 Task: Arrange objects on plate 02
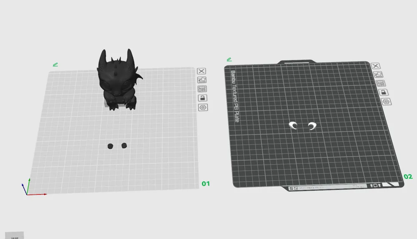(x=381, y=83)
